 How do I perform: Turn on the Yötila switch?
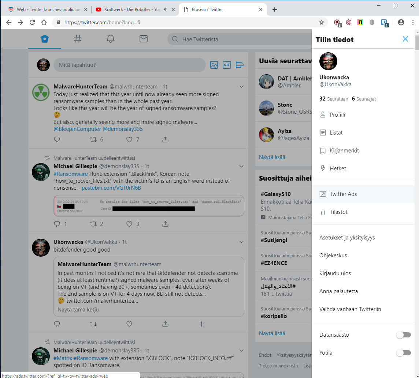pos(404,353)
